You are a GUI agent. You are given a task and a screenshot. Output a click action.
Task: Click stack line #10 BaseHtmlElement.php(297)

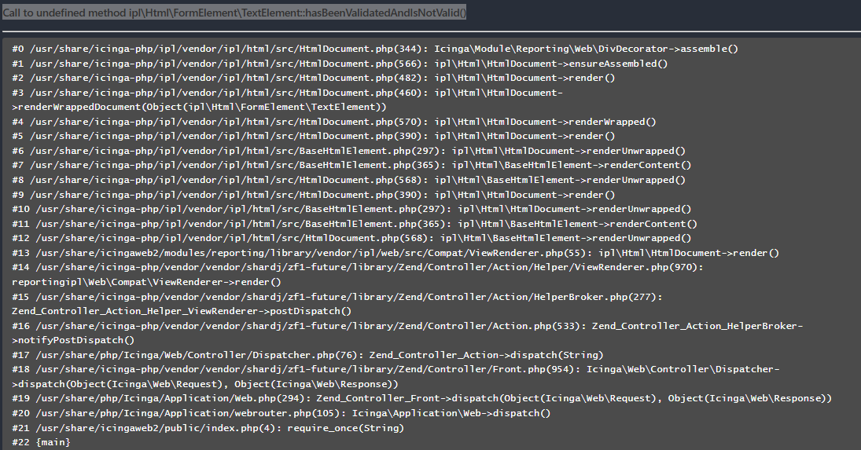click(x=351, y=209)
